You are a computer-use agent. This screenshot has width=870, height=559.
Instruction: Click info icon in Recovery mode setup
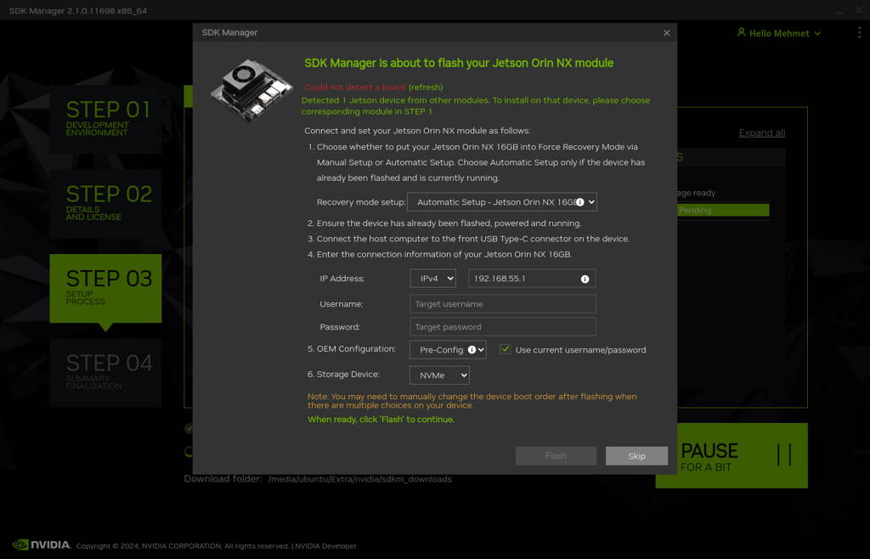tap(579, 202)
